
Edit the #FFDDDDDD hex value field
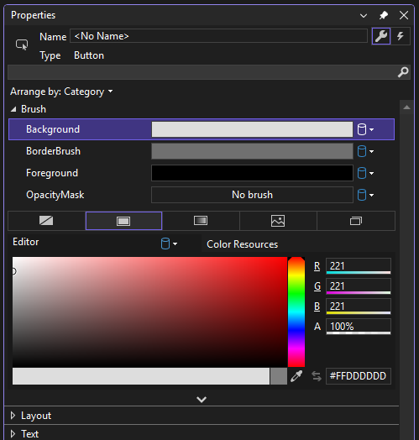359,376
